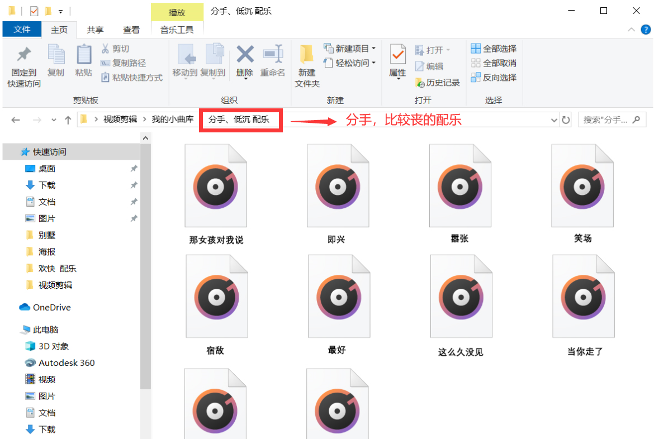The height and width of the screenshot is (439, 659).
Task: Open the Quick Access toolbar customize dropdown
Action: 60,11
